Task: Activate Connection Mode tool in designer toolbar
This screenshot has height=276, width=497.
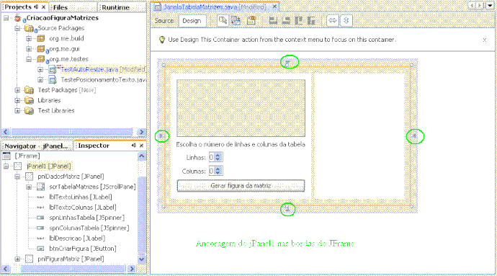Action: tap(236, 21)
